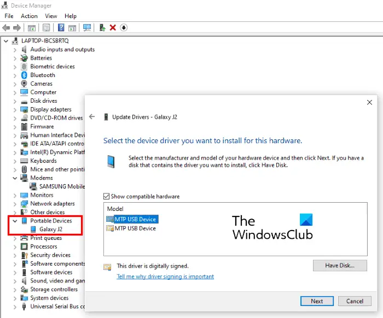Click the Forward arrow toolbar icon

(x=17, y=27)
